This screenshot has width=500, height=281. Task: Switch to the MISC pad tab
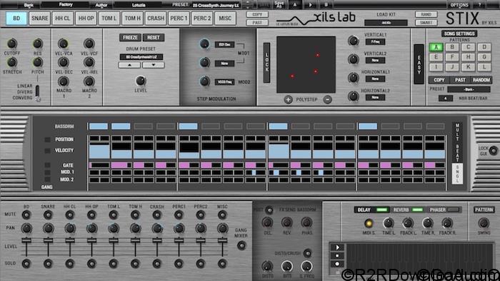(225, 18)
